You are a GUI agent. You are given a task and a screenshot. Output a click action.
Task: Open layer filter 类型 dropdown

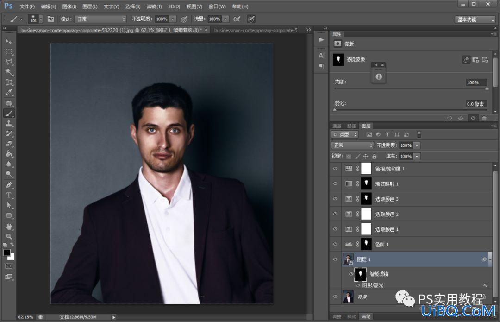coord(345,135)
